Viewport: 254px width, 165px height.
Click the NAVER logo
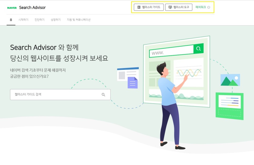tap(12, 8)
